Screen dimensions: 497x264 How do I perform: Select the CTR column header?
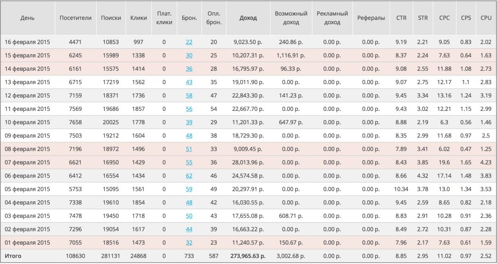pyautogui.click(x=401, y=18)
